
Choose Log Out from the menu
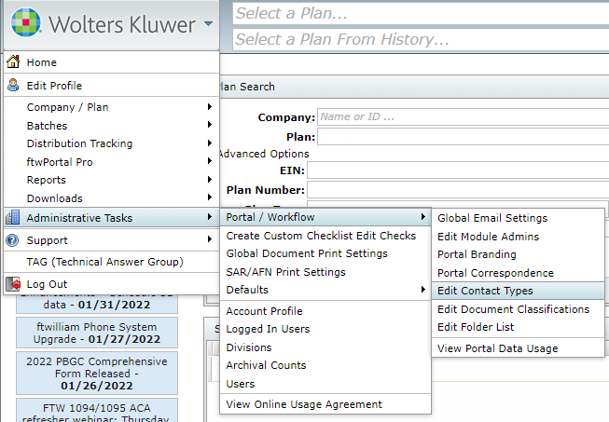click(x=112, y=284)
